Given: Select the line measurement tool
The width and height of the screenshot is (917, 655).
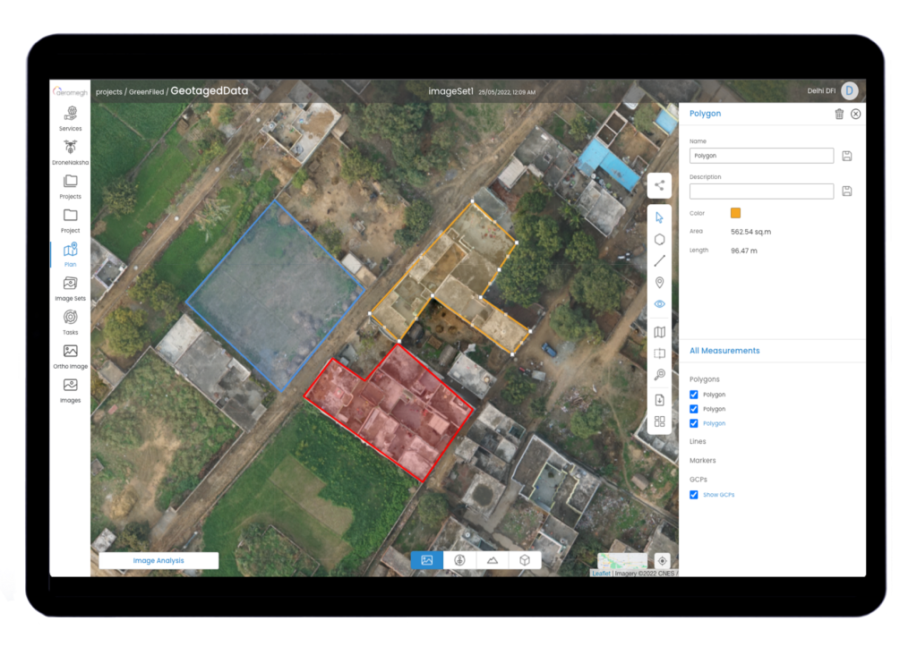Looking at the screenshot, I should [659, 260].
